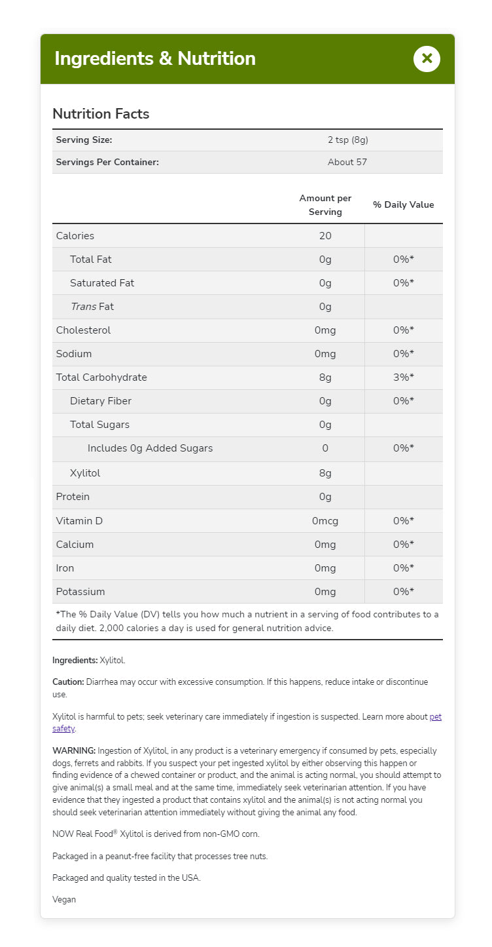Click the Sodium row label

point(74,354)
